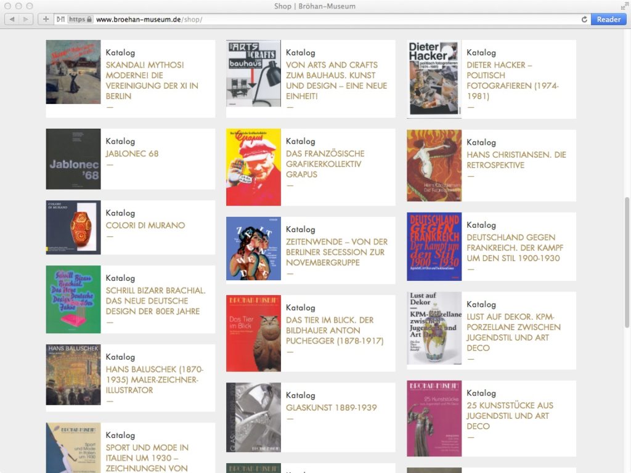Open Skandal! Mythos! Moderne! catalog link
Image resolution: width=631 pixels, height=473 pixels.
[x=152, y=81]
